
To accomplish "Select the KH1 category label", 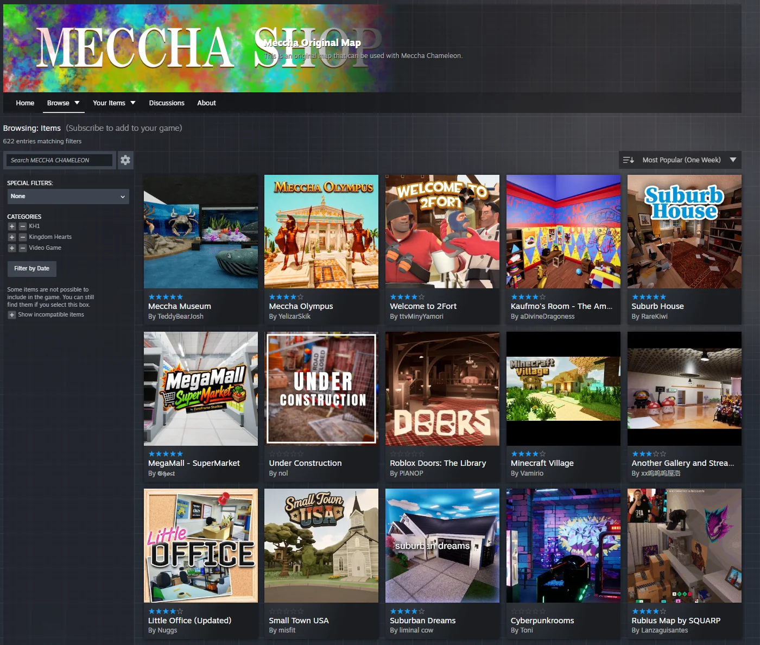I will pyautogui.click(x=34, y=226).
